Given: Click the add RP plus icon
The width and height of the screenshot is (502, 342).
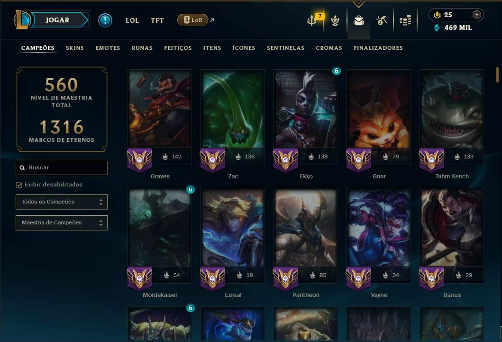Looking at the screenshot, I should (x=477, y=15).
